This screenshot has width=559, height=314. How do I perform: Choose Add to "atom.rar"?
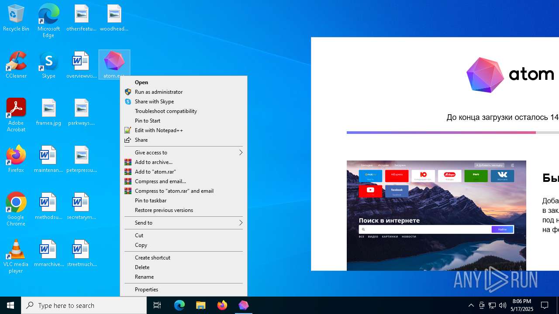[183, 172]
